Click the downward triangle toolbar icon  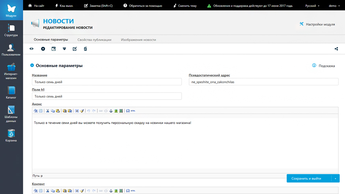tap(64, 49)
